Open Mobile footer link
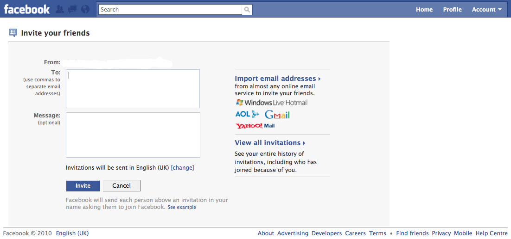The image size is (511, 239). (x=463, y=233)
